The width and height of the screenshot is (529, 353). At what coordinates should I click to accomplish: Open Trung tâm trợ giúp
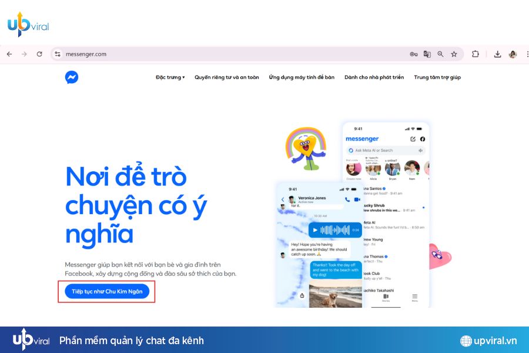(x=437, y=77)
